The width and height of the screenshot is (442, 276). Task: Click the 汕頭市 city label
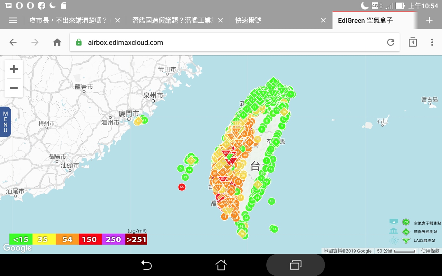[70, 165]
